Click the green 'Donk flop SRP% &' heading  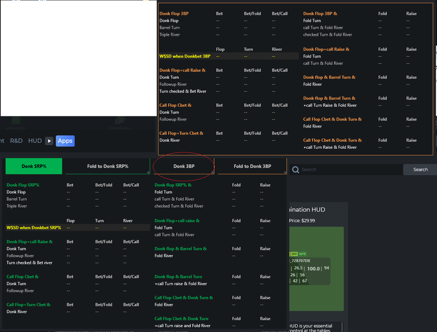point(173,185)
